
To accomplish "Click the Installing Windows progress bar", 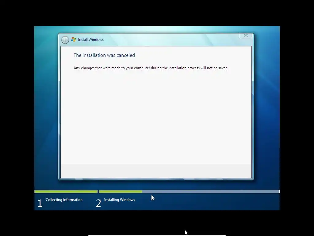I will [189, 192].
